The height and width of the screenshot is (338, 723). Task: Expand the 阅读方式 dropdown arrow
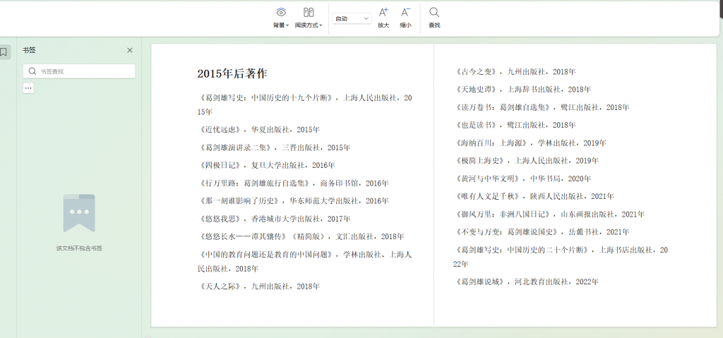[321, 25]
